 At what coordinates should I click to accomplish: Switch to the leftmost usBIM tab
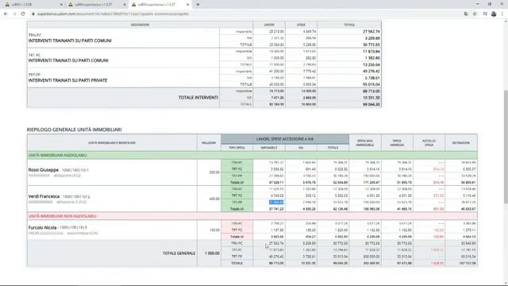[x=33, y=5]
